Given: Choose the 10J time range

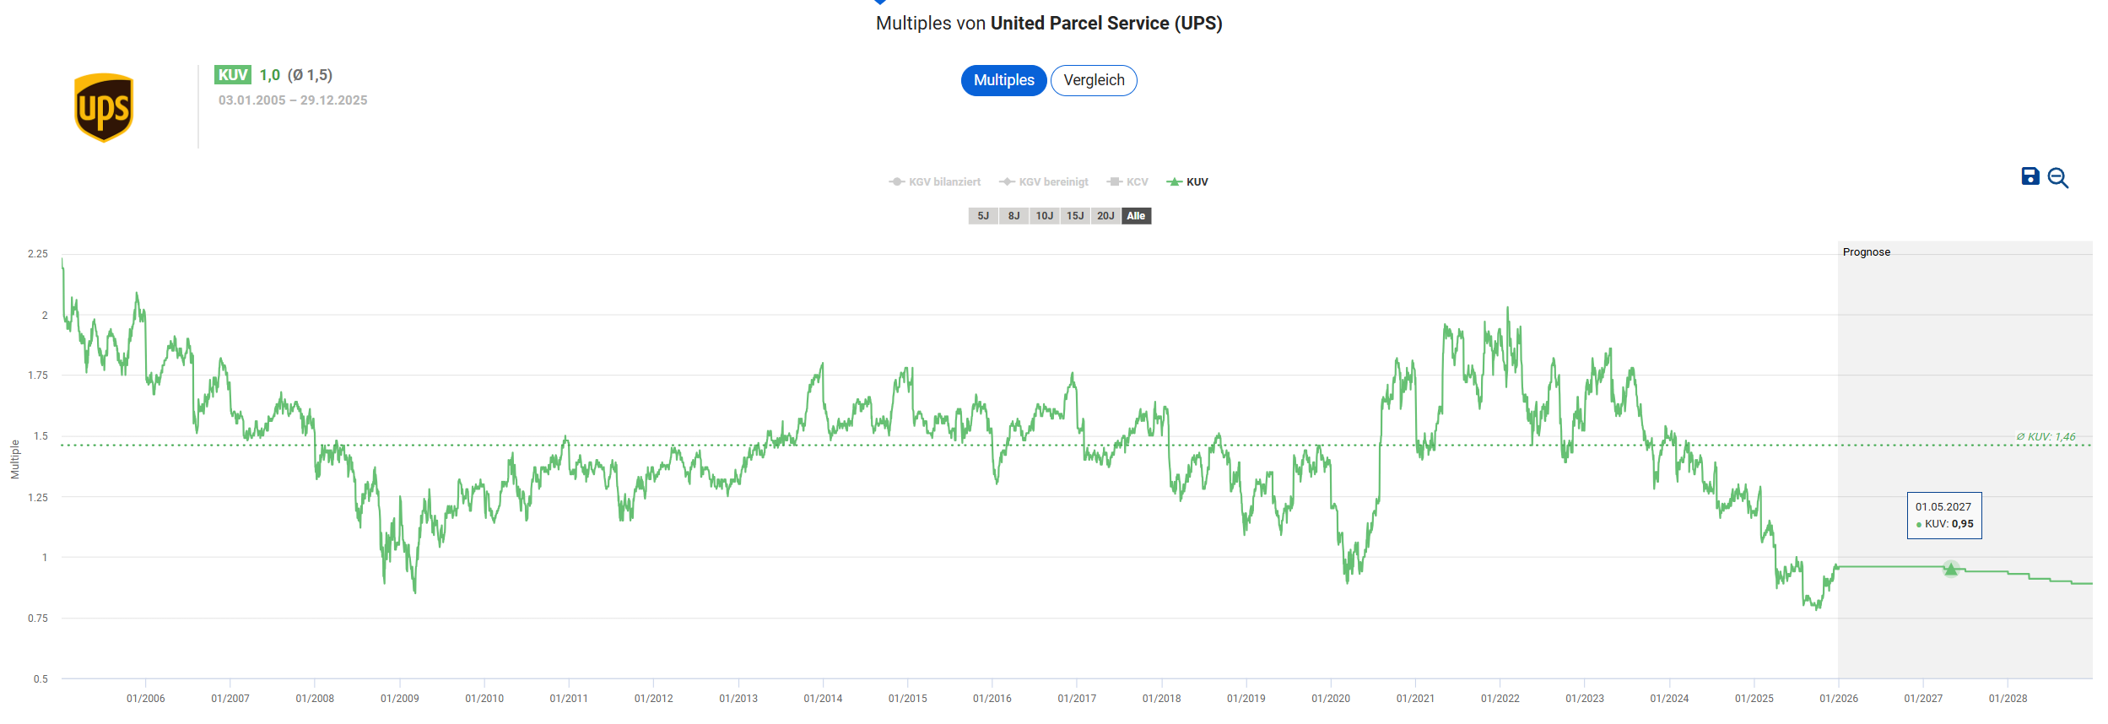Looking at the screenshot, I should (1045, 216).
